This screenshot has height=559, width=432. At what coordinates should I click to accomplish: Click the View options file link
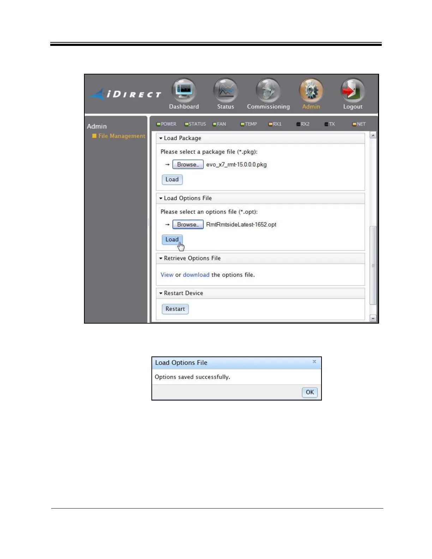coord(167,275)
